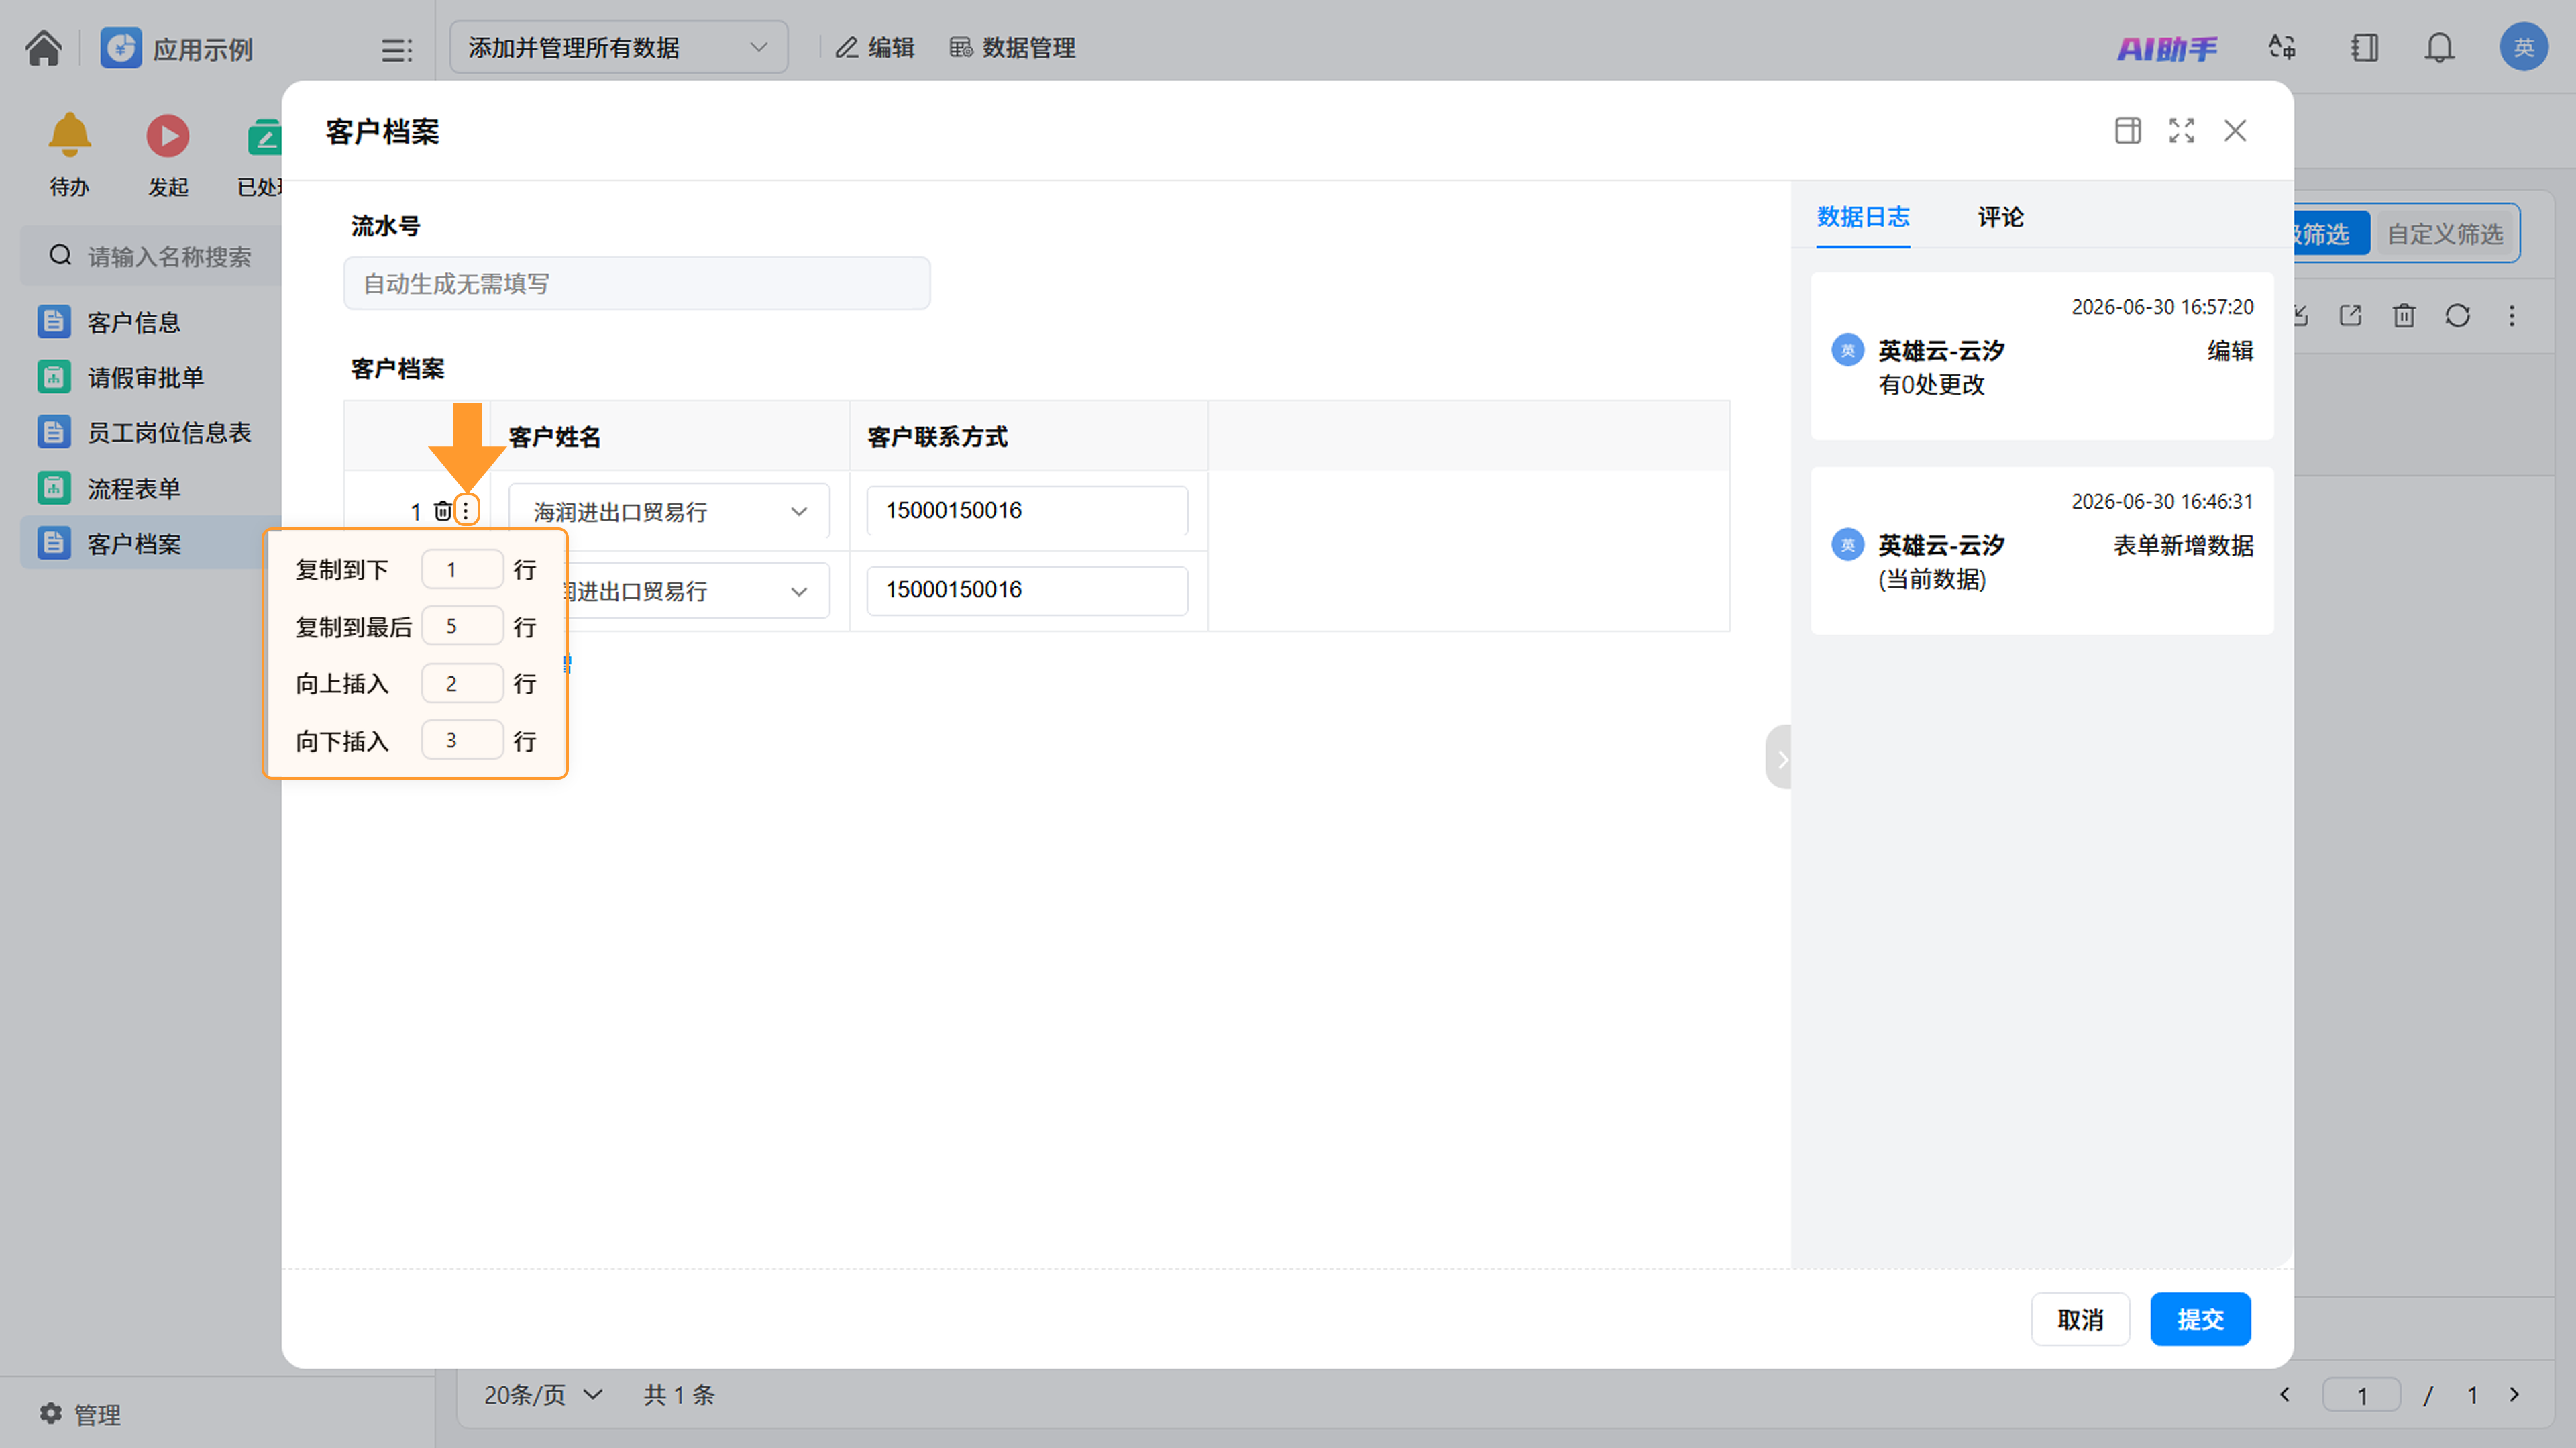Edit the 向下插入 row count field
The width and height of the screenshot is (2576, 1448).
(462, 740)
